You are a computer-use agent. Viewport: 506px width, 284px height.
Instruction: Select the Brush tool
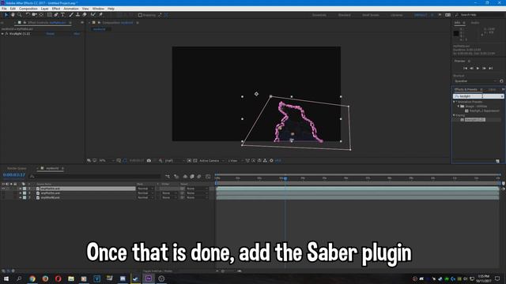click(71, 15)
